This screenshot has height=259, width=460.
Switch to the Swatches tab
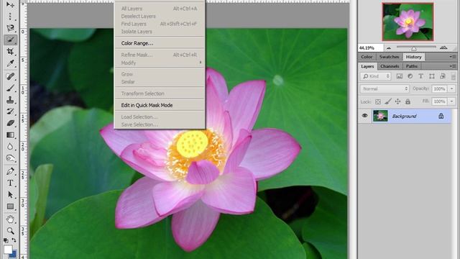(389, 57)
